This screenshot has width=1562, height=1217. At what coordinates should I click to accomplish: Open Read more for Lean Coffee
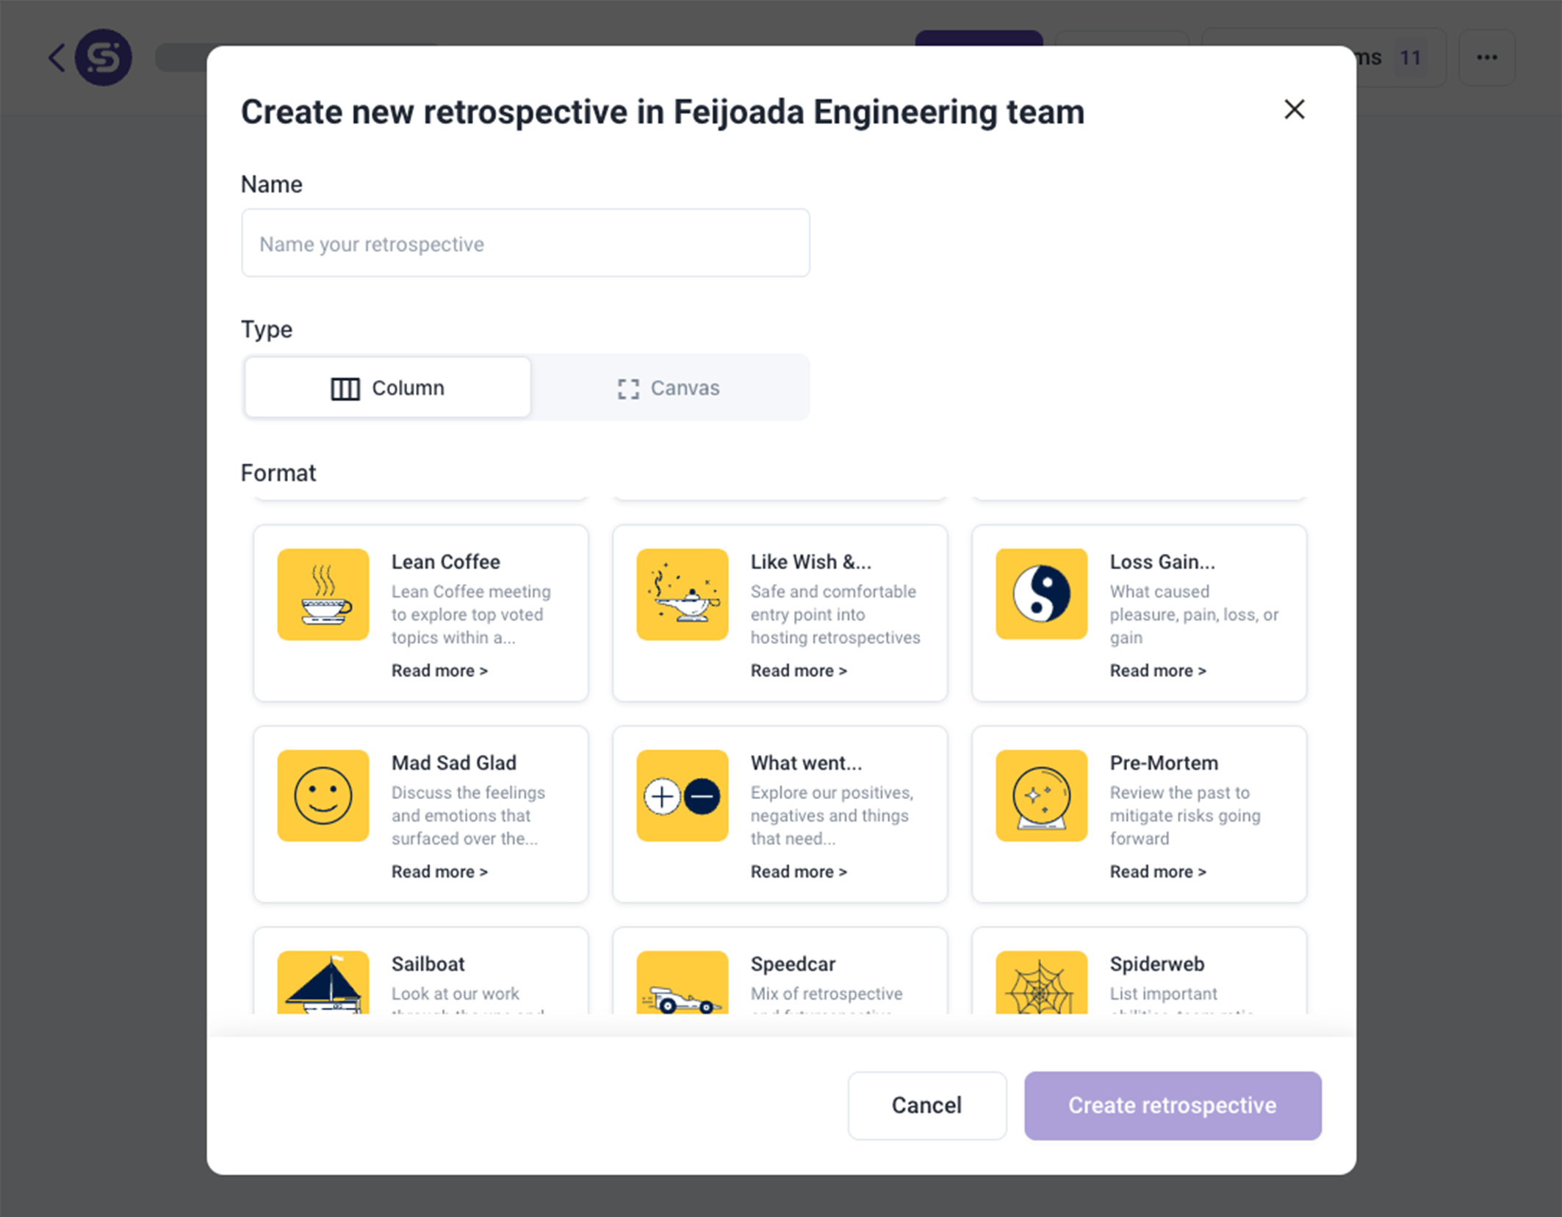coord(439,670)
